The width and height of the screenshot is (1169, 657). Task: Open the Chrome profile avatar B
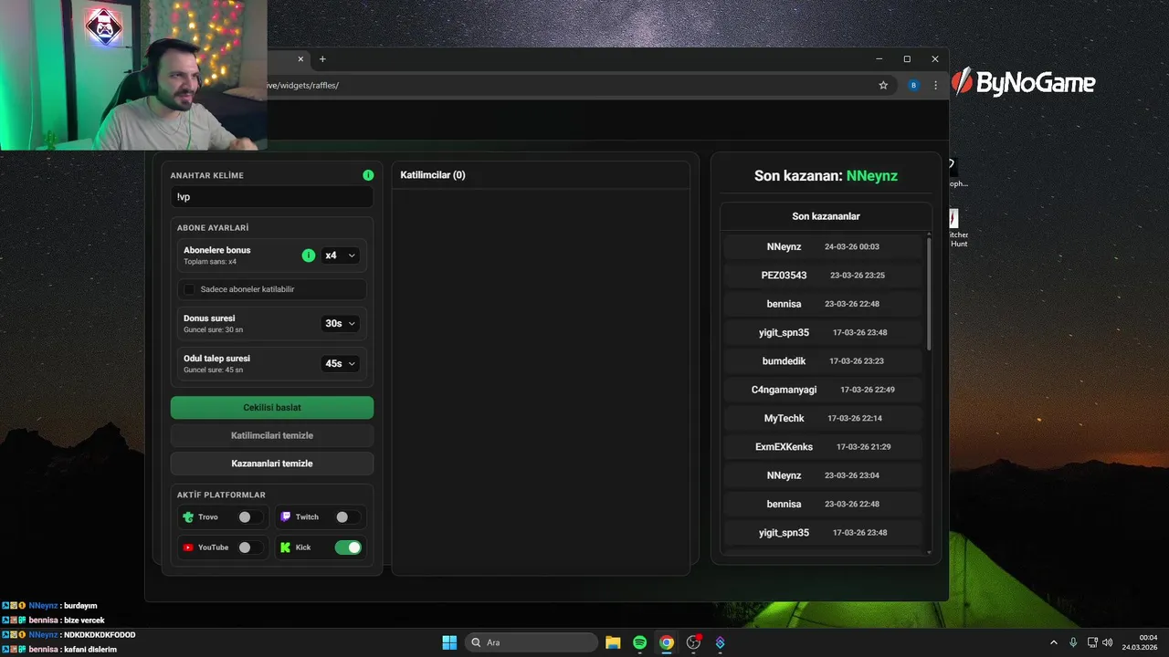pos(913,85)
